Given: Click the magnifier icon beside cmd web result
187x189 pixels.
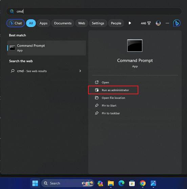Looking at the screenshot, I should [13, 71].
